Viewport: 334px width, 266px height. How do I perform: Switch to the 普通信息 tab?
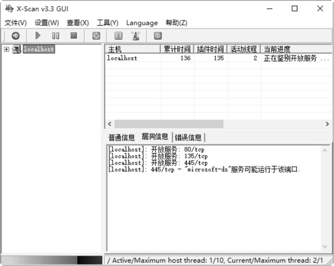(121, 137)
